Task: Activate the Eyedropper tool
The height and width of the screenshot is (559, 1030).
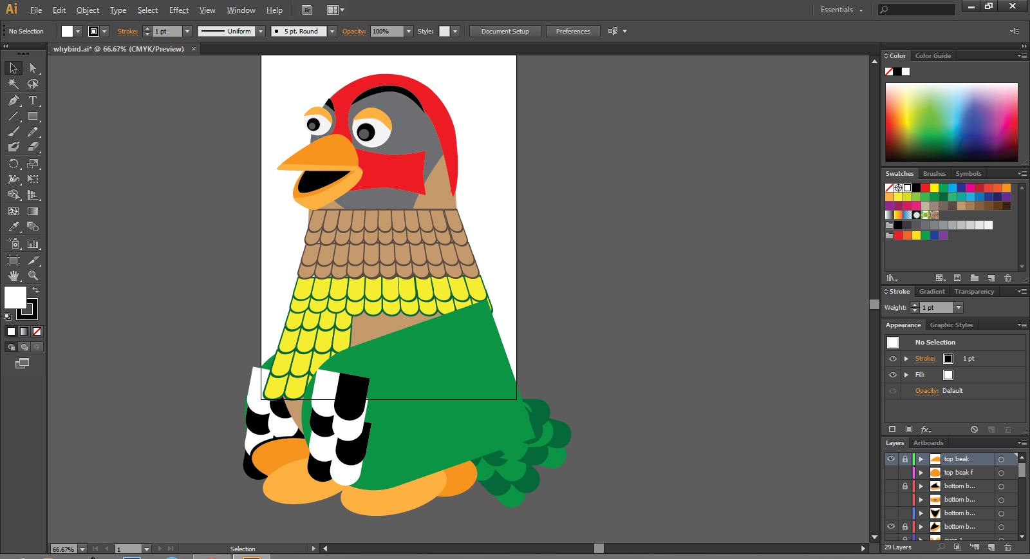Action: tap(14, 227)
